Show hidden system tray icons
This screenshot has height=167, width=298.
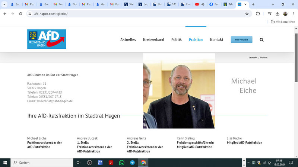tap(247, 163)
